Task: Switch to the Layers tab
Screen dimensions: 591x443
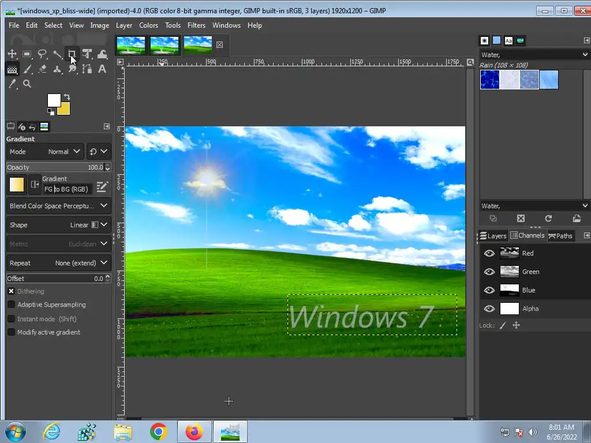Action: click(x=493, y=236)
